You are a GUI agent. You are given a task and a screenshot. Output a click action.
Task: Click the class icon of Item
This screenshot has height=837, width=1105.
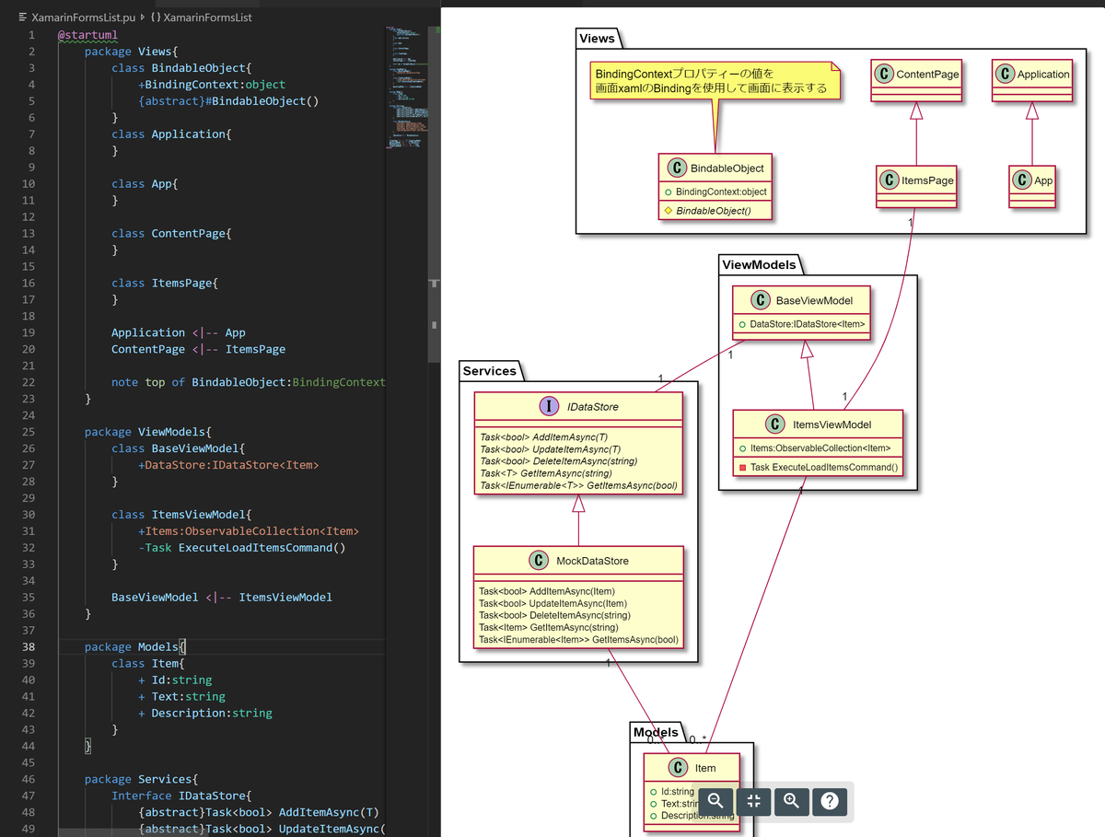679,767
